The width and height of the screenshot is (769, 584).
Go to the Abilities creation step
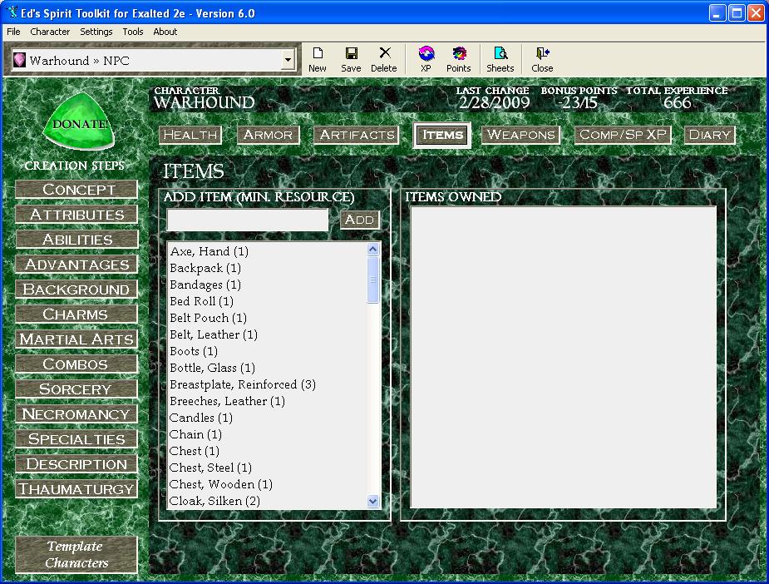pyautogui.click(x=76, y=239)
